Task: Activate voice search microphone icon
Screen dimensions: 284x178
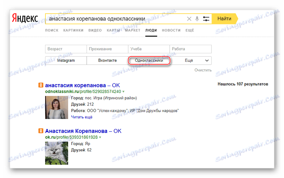Action: click(197, 19)
